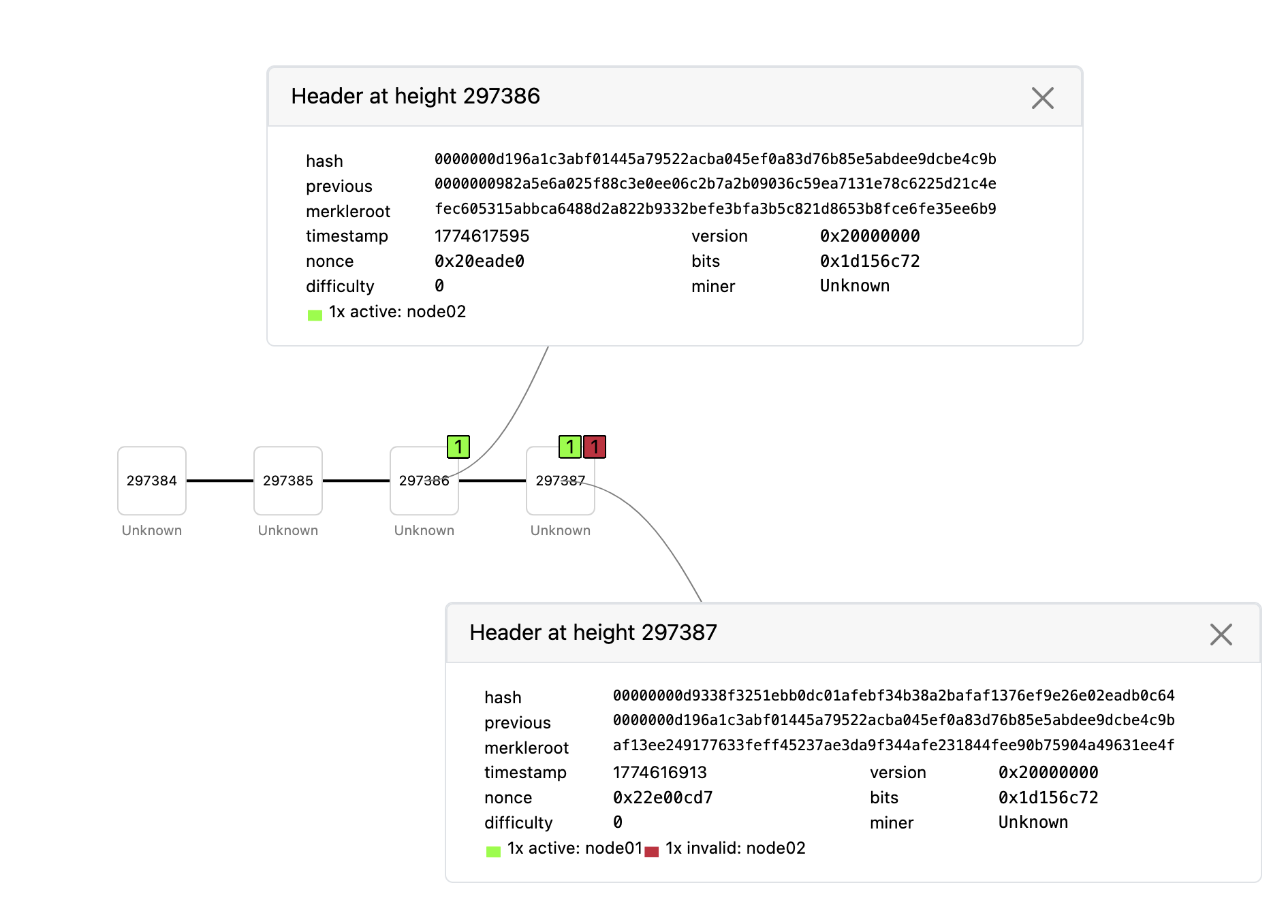Screen dimensions: 1286x900
Task: Click the hash value of block 297386
Action: [715, 159]
